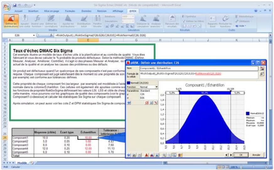Click Annuler in the distribution dialog
The width and height of the screenshot is (274, 170).
pos(256,155)
